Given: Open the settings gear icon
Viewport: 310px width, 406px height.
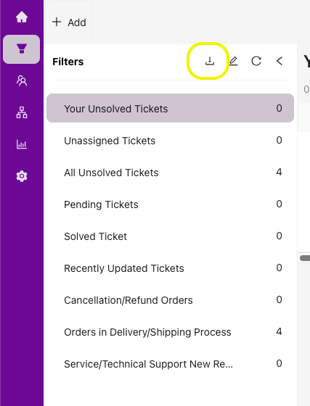Looking at the screenshot, I should click(22, 176).
